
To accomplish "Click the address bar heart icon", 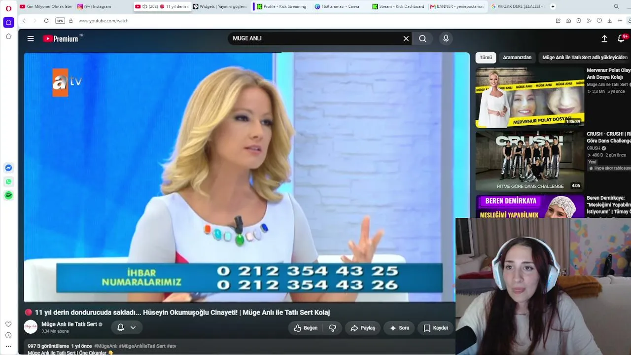I will coord(599,21).
